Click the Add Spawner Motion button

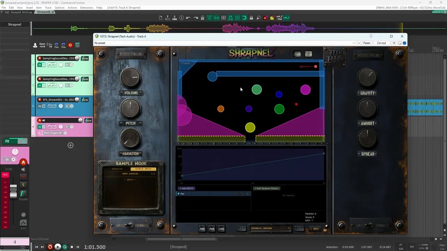coord(266,188)
